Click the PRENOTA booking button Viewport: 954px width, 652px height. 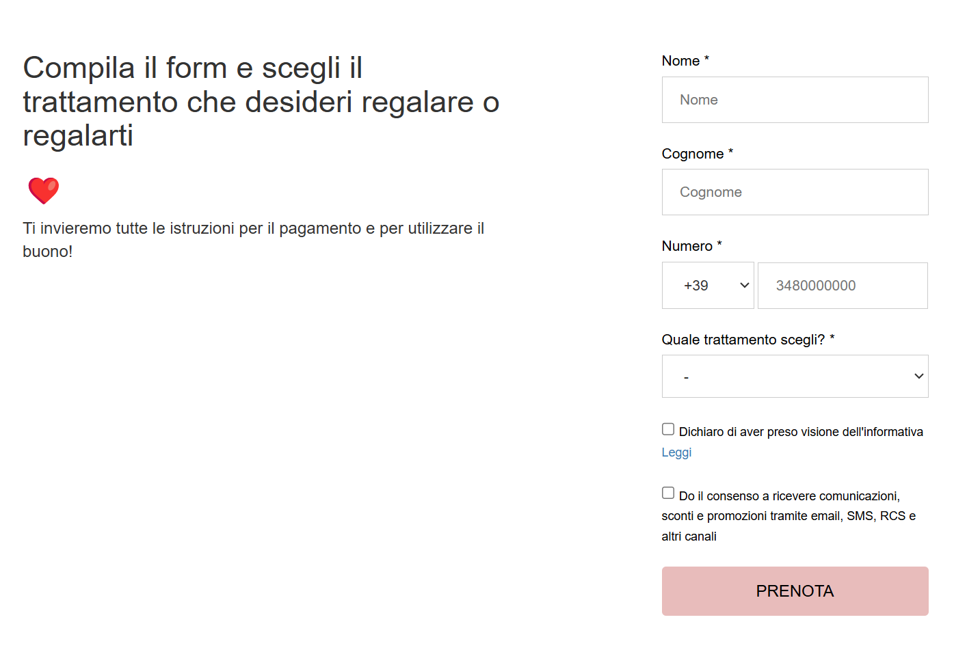tap(795, 590)
